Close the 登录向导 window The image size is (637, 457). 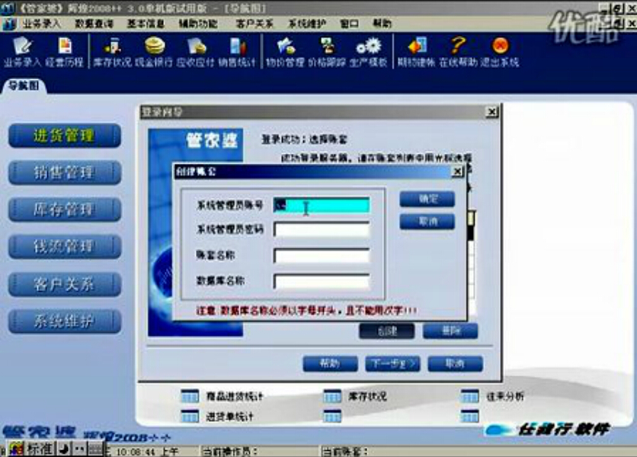click(x=492, y=112)
